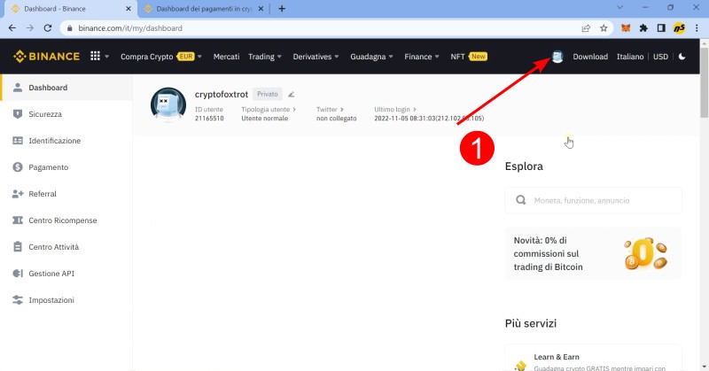Open Identificazione in the sidebar
This screenshot has height=371, width=709.
pyautogui.click(x=66, y=141)
